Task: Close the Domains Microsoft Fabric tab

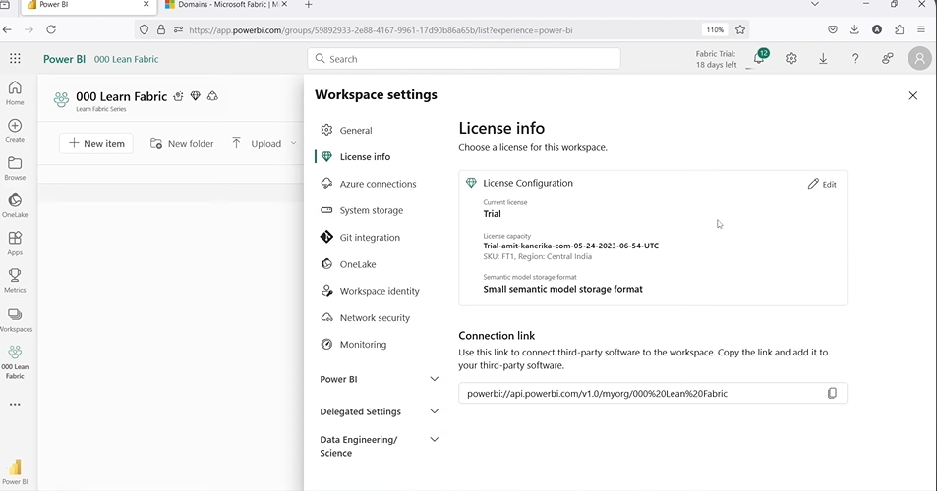Action: click(x=284, y=4)
